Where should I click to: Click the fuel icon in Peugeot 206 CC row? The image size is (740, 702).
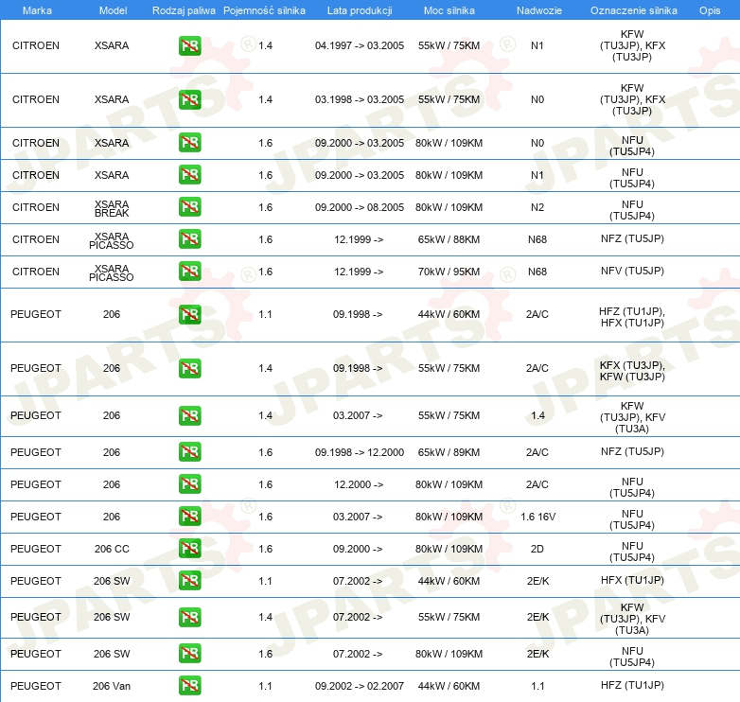(x=189, y=549)
